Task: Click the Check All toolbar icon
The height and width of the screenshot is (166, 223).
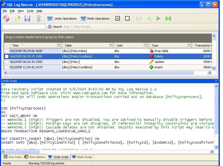Action: pos(117,19)
